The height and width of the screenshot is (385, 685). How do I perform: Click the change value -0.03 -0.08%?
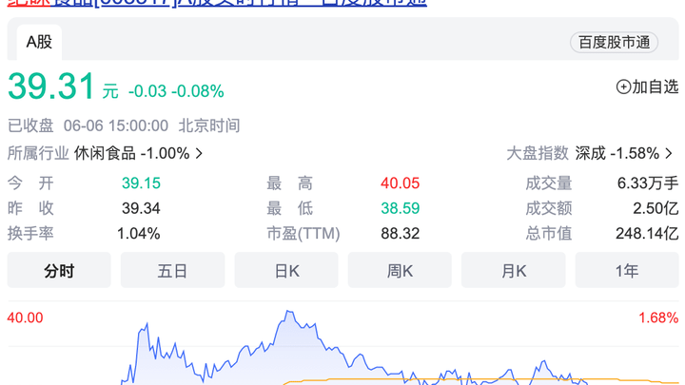(x=176, y=91)
